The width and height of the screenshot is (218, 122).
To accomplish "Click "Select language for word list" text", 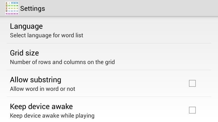I will 47,35.
